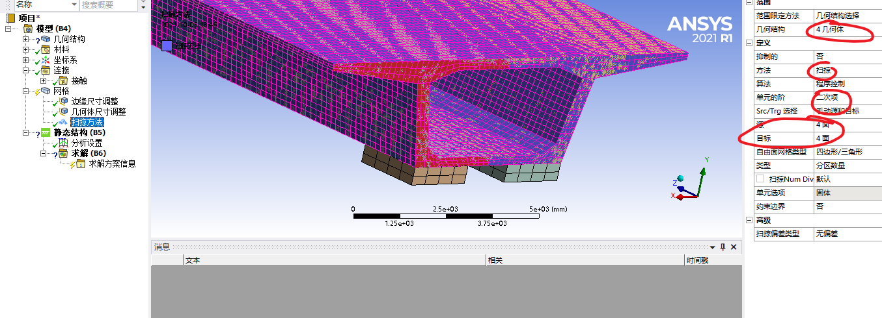
Task: Select the 分析设置 tree item
Action: [x=87, y=143]
